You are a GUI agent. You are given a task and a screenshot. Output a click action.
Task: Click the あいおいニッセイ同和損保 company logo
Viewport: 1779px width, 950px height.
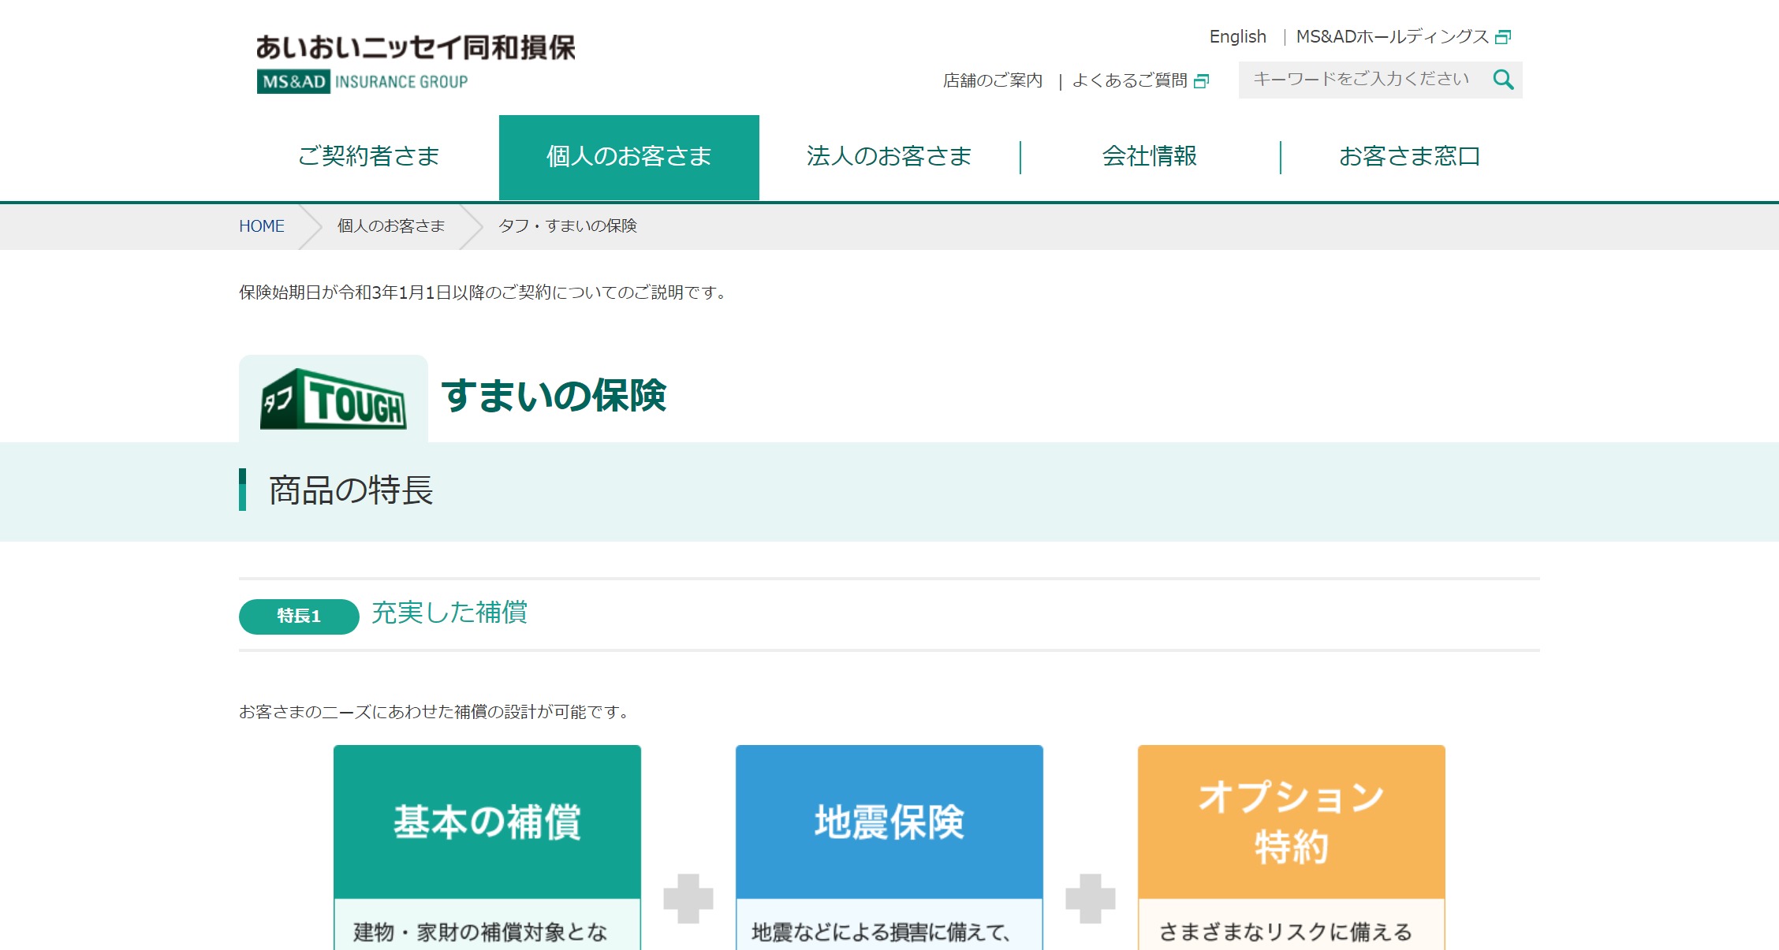tap(416, 48)
